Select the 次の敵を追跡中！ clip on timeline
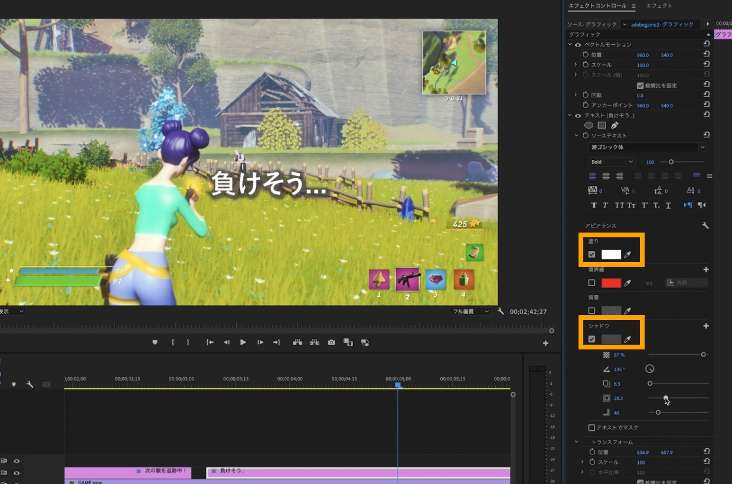 coord(128,472)
